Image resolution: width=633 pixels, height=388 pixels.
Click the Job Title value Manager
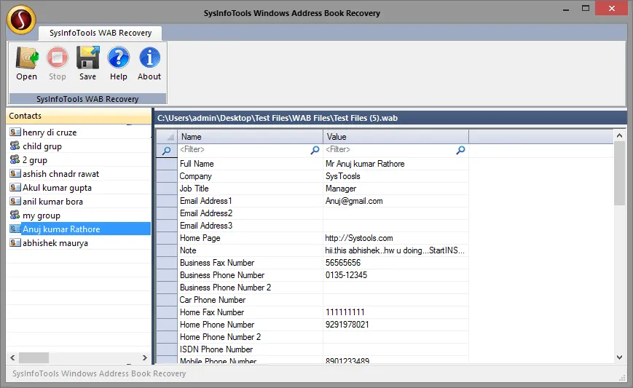341,189
